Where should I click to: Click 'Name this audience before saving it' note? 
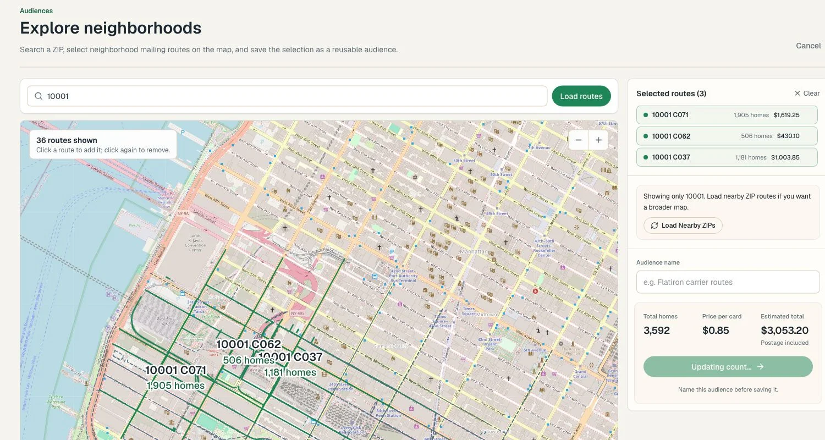click(x=728, y=389)
